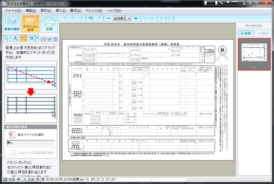The image size is (274, 184).
Task: Click the date insert icon
Action: point(55,40)
